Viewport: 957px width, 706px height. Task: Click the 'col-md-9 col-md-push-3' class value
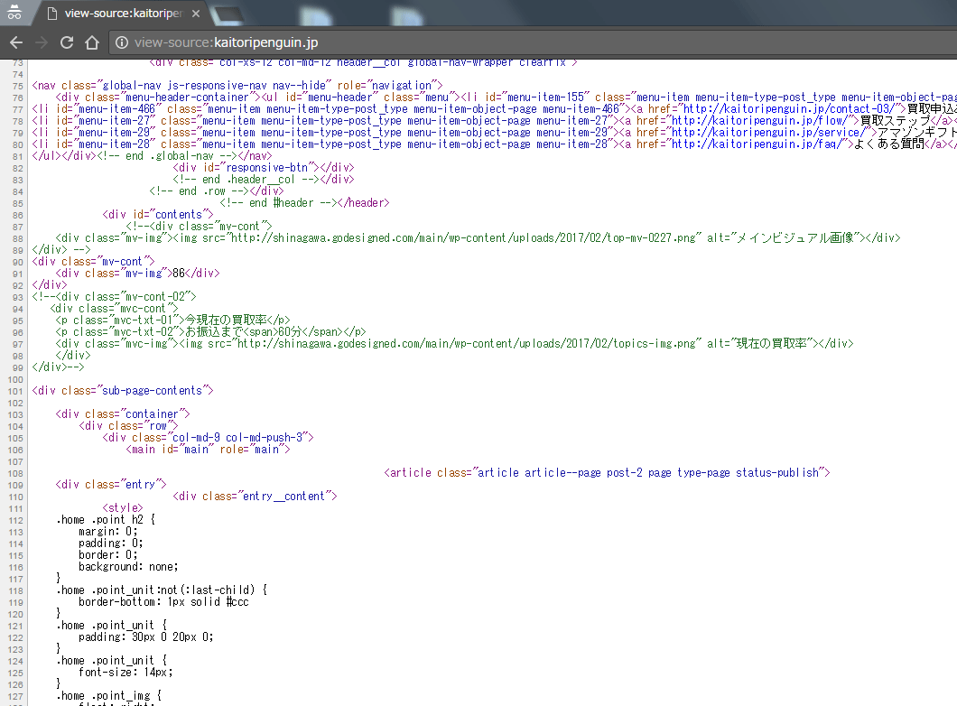237,438
